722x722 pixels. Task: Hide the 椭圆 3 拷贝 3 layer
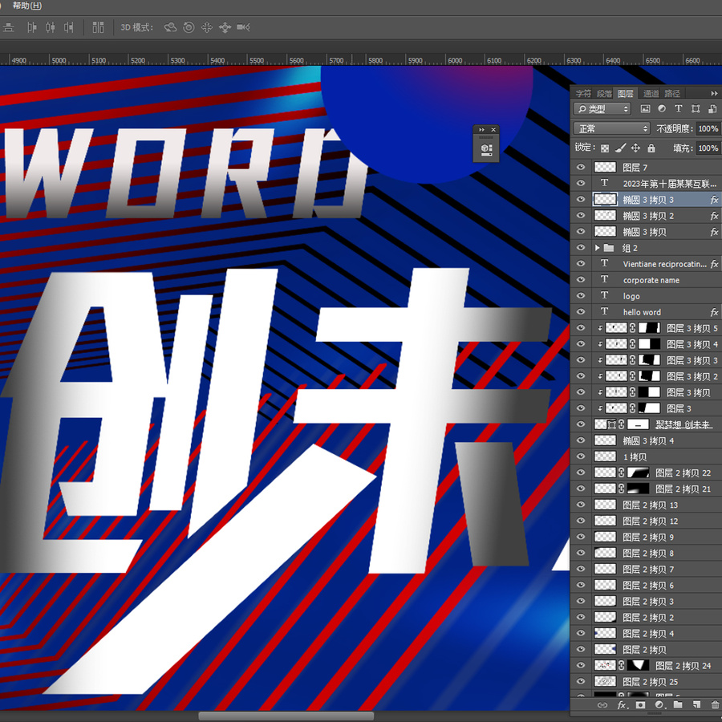[581, 200]
